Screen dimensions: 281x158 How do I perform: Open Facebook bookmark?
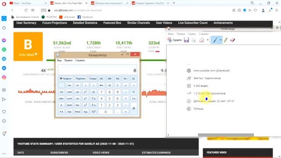pyautogui.click(x=85, y=17)
